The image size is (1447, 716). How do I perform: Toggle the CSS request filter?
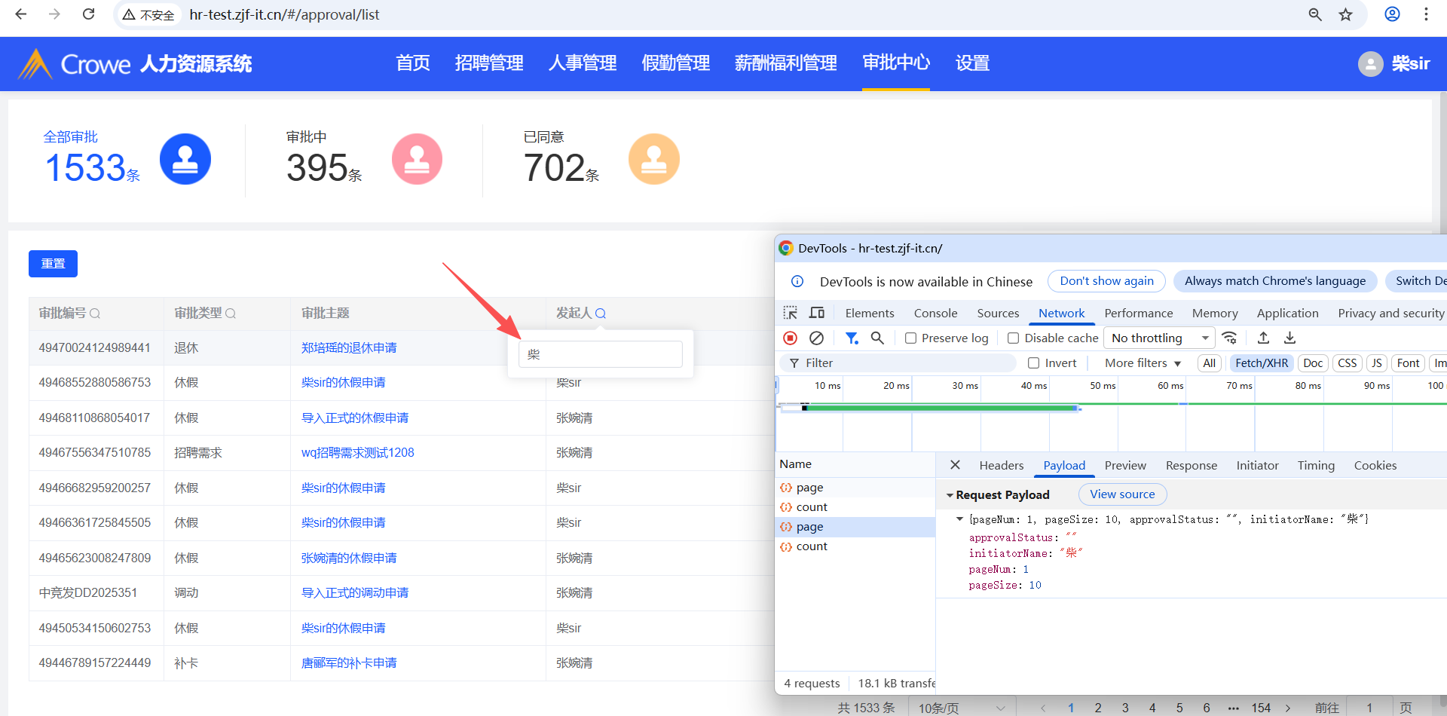coord(1348,363)
